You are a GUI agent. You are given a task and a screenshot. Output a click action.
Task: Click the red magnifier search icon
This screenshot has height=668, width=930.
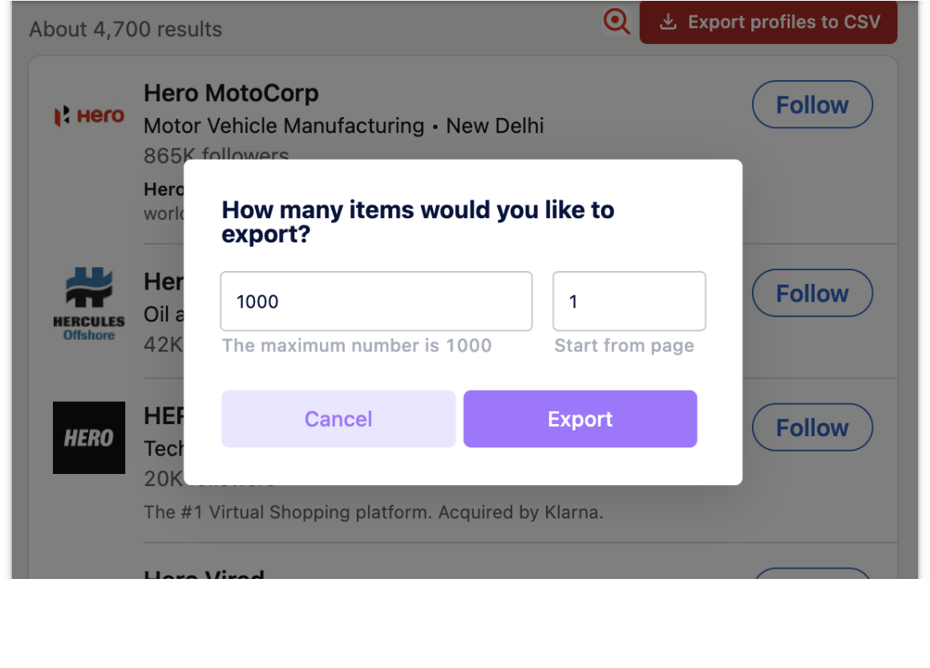click(x=617, y=22)
